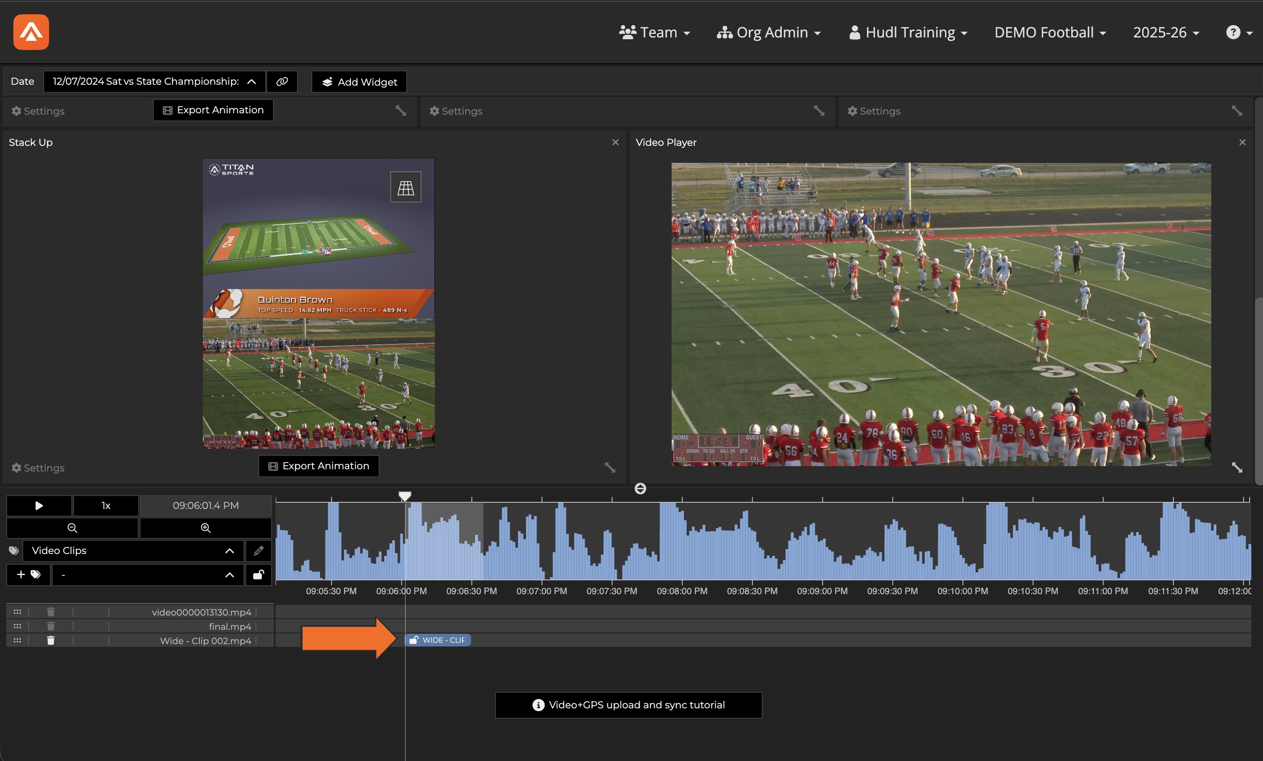Click the tags icon beside Video Clips
Viewport: 1263px width, 761px height.
(x=14, y=551)
